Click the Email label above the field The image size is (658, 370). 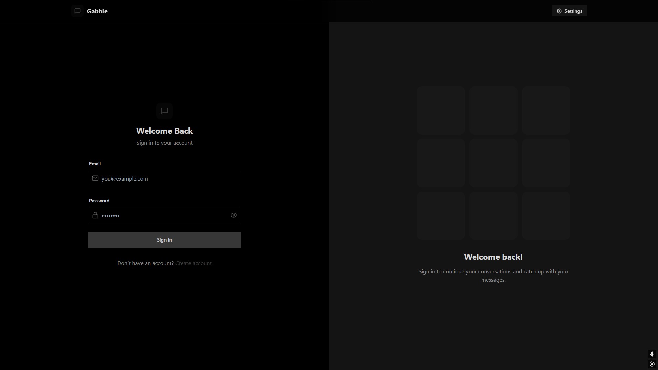pos(95,164)
